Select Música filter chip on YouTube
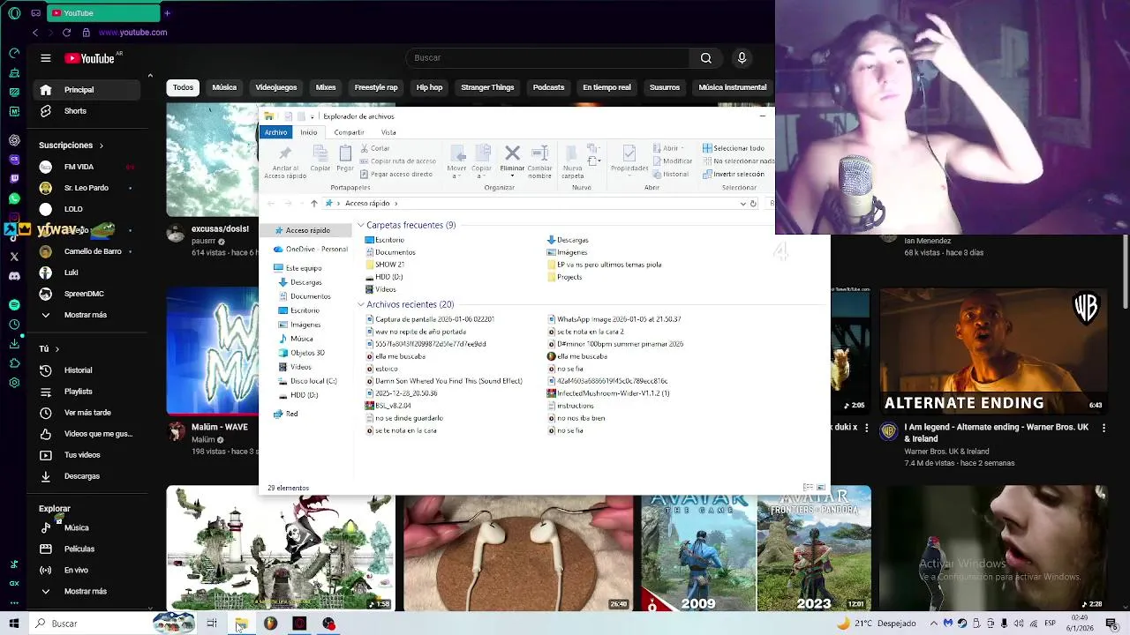This screenshot has width=1130, height=635. [224, 87]
